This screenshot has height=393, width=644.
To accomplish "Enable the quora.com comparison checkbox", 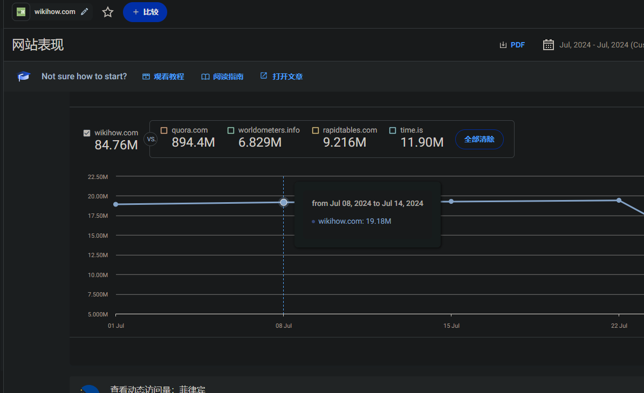I will point(164,130).
